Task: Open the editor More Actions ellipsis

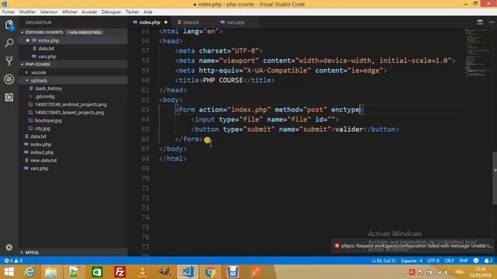Action: click(491, 22)
